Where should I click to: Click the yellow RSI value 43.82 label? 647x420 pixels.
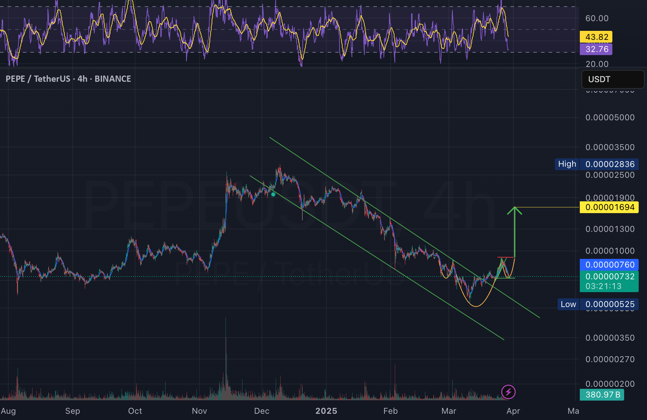pyautogui.click(x=596, y=37)
